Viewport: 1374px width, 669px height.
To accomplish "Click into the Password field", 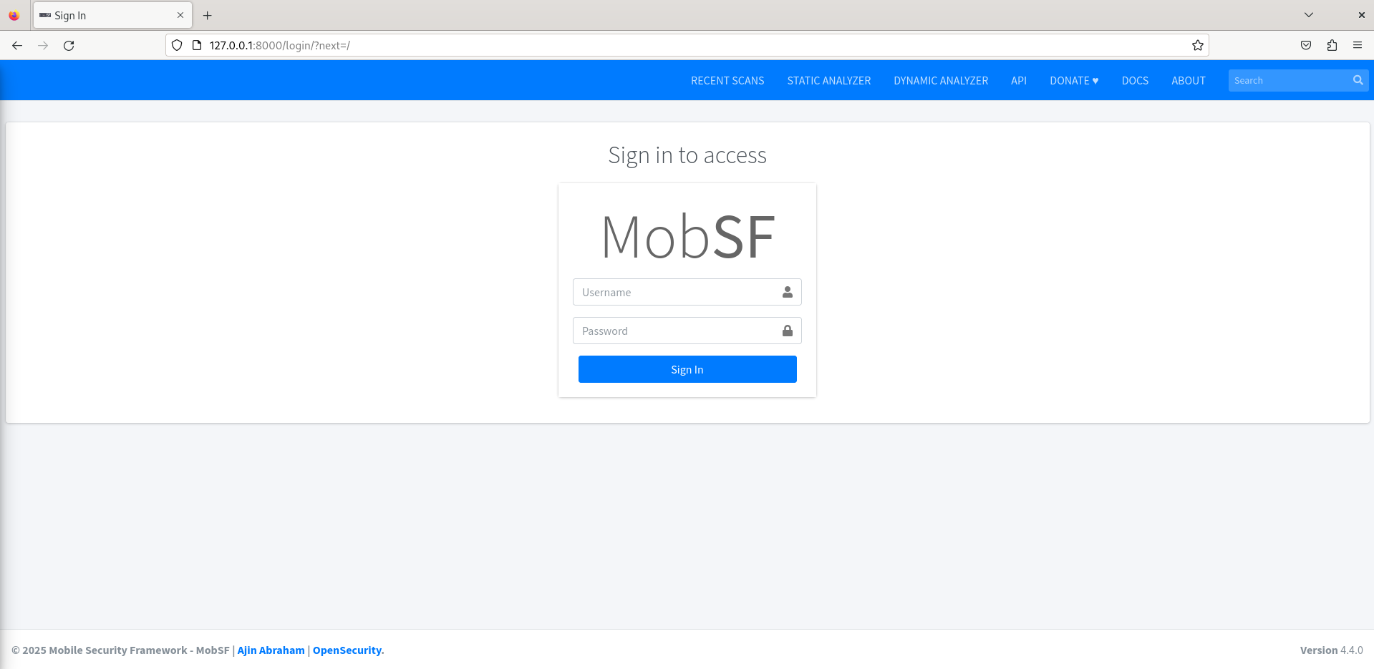I will click(x=677, y=331).
